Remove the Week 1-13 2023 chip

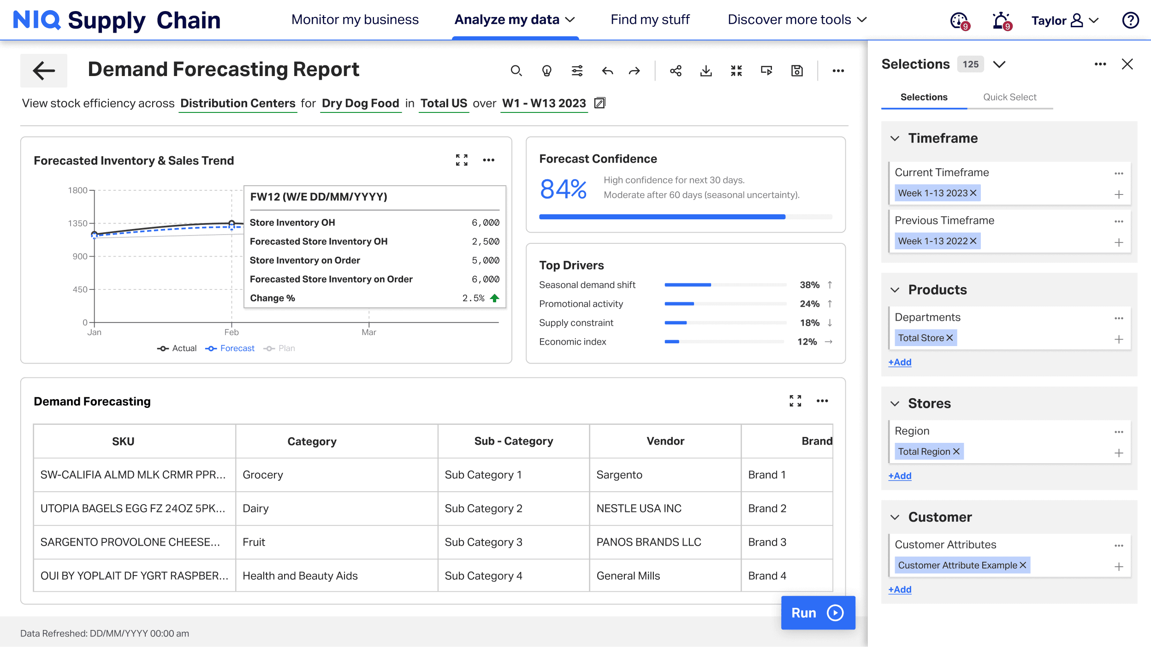click(973, 193)
